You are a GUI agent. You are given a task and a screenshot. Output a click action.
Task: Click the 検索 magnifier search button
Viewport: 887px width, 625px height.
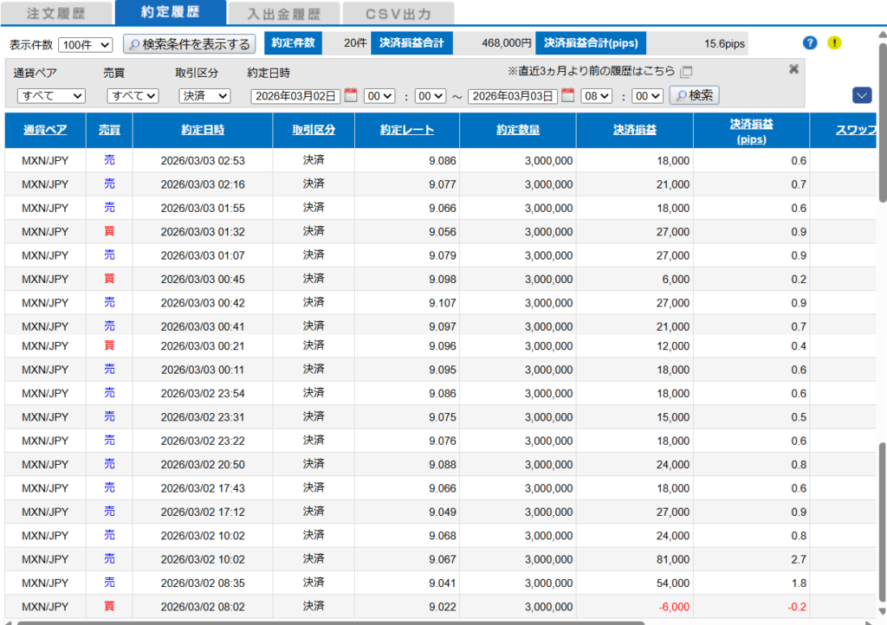point(694,95)
